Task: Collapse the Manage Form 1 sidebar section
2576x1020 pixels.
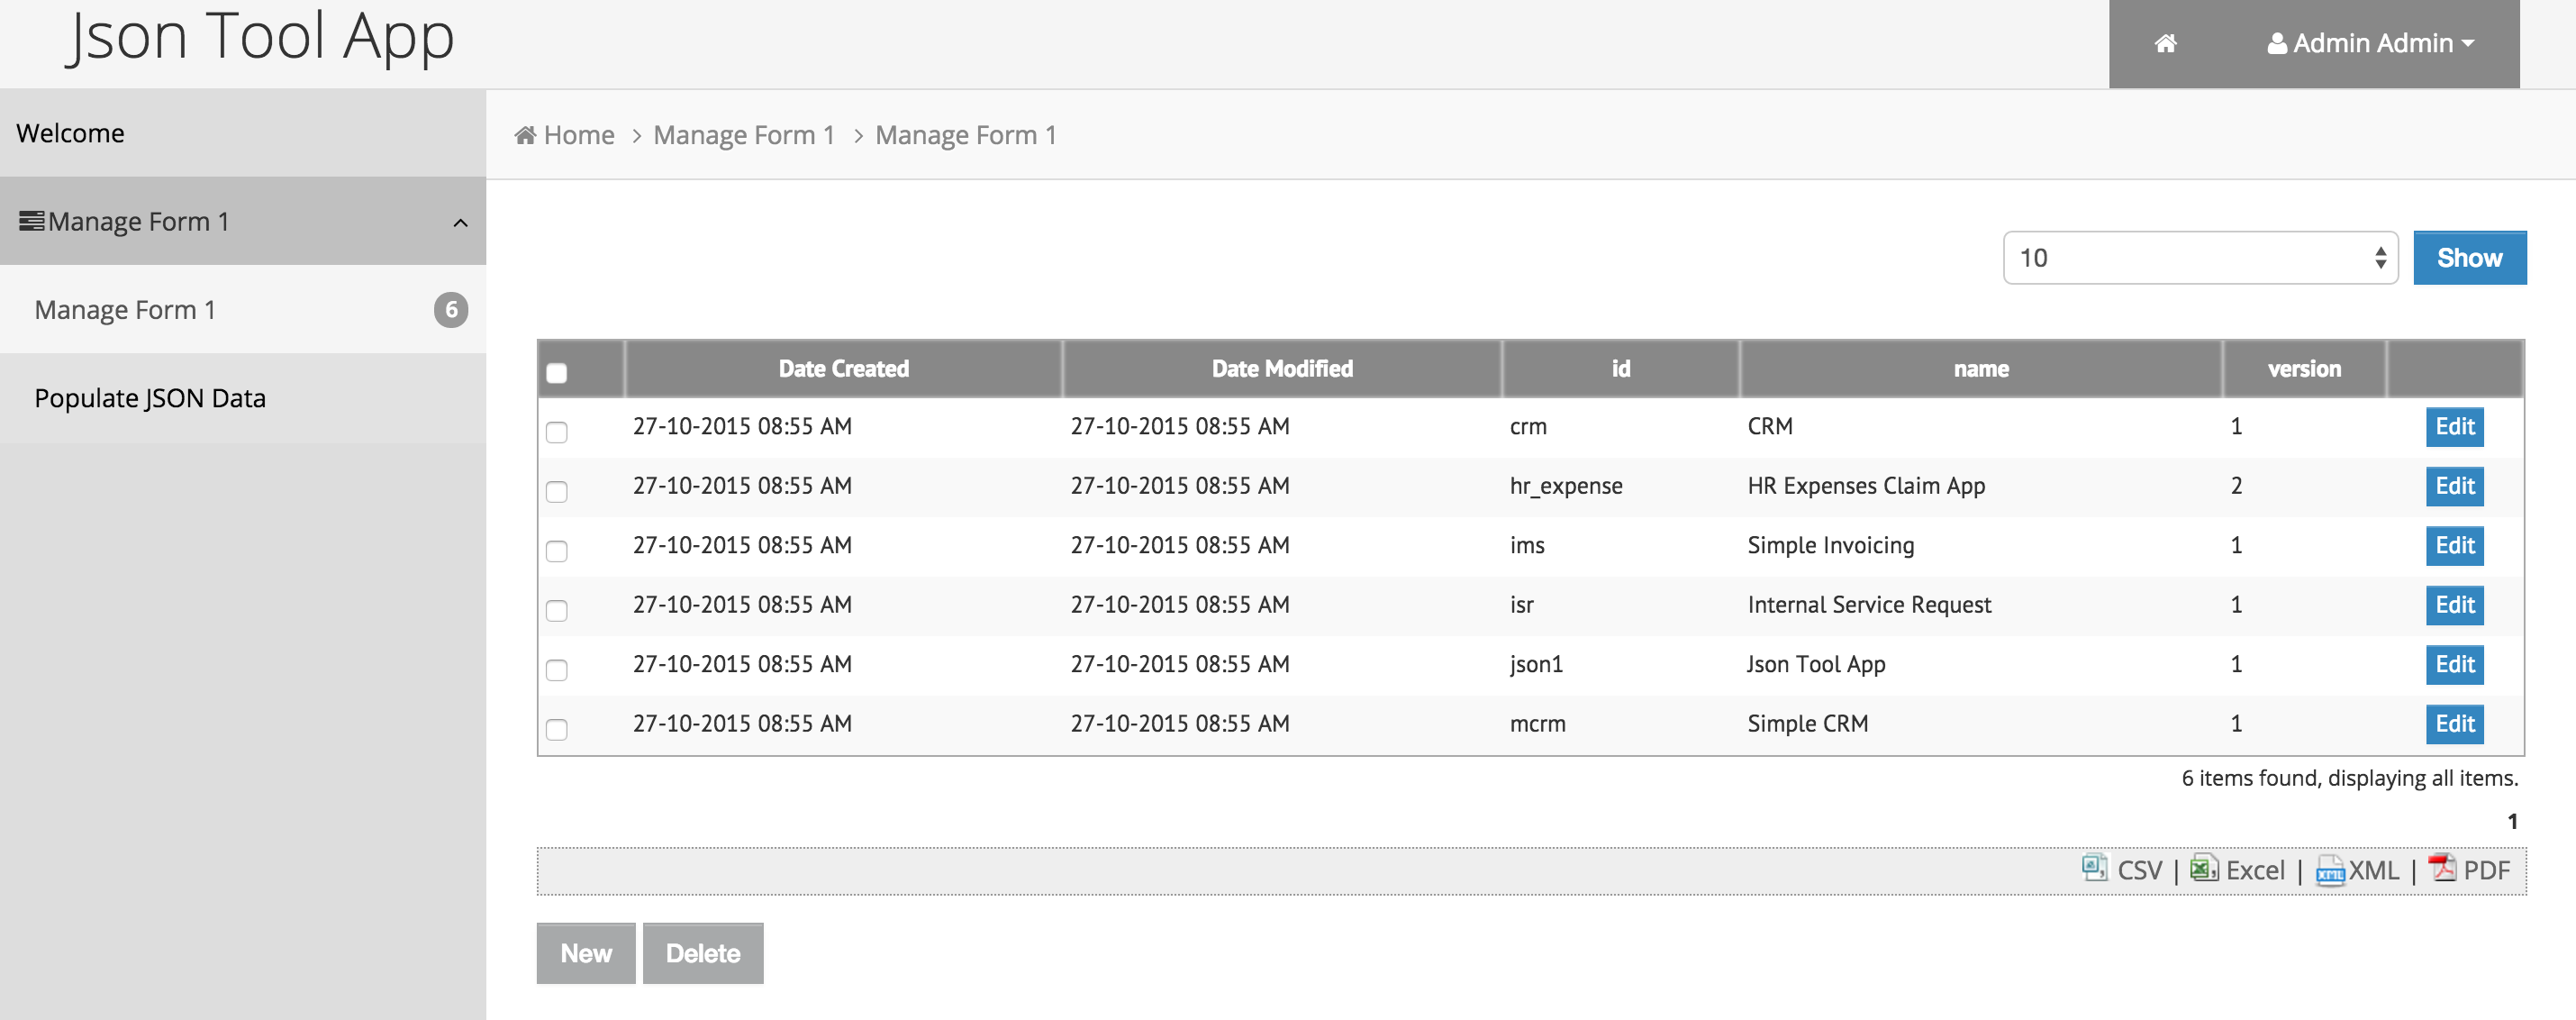Action: coord(460,222)
